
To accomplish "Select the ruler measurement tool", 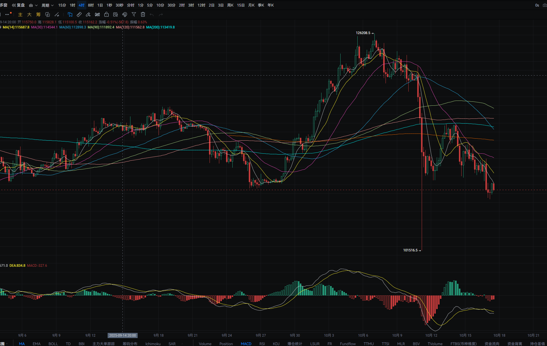I will [79, 14].
